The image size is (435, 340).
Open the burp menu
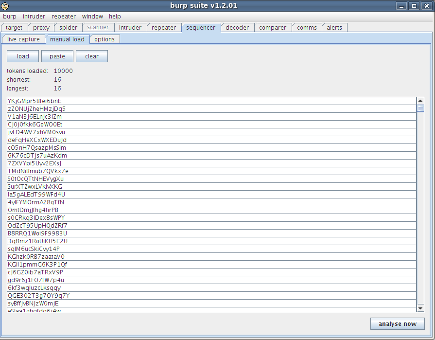(x=10, y=17)
